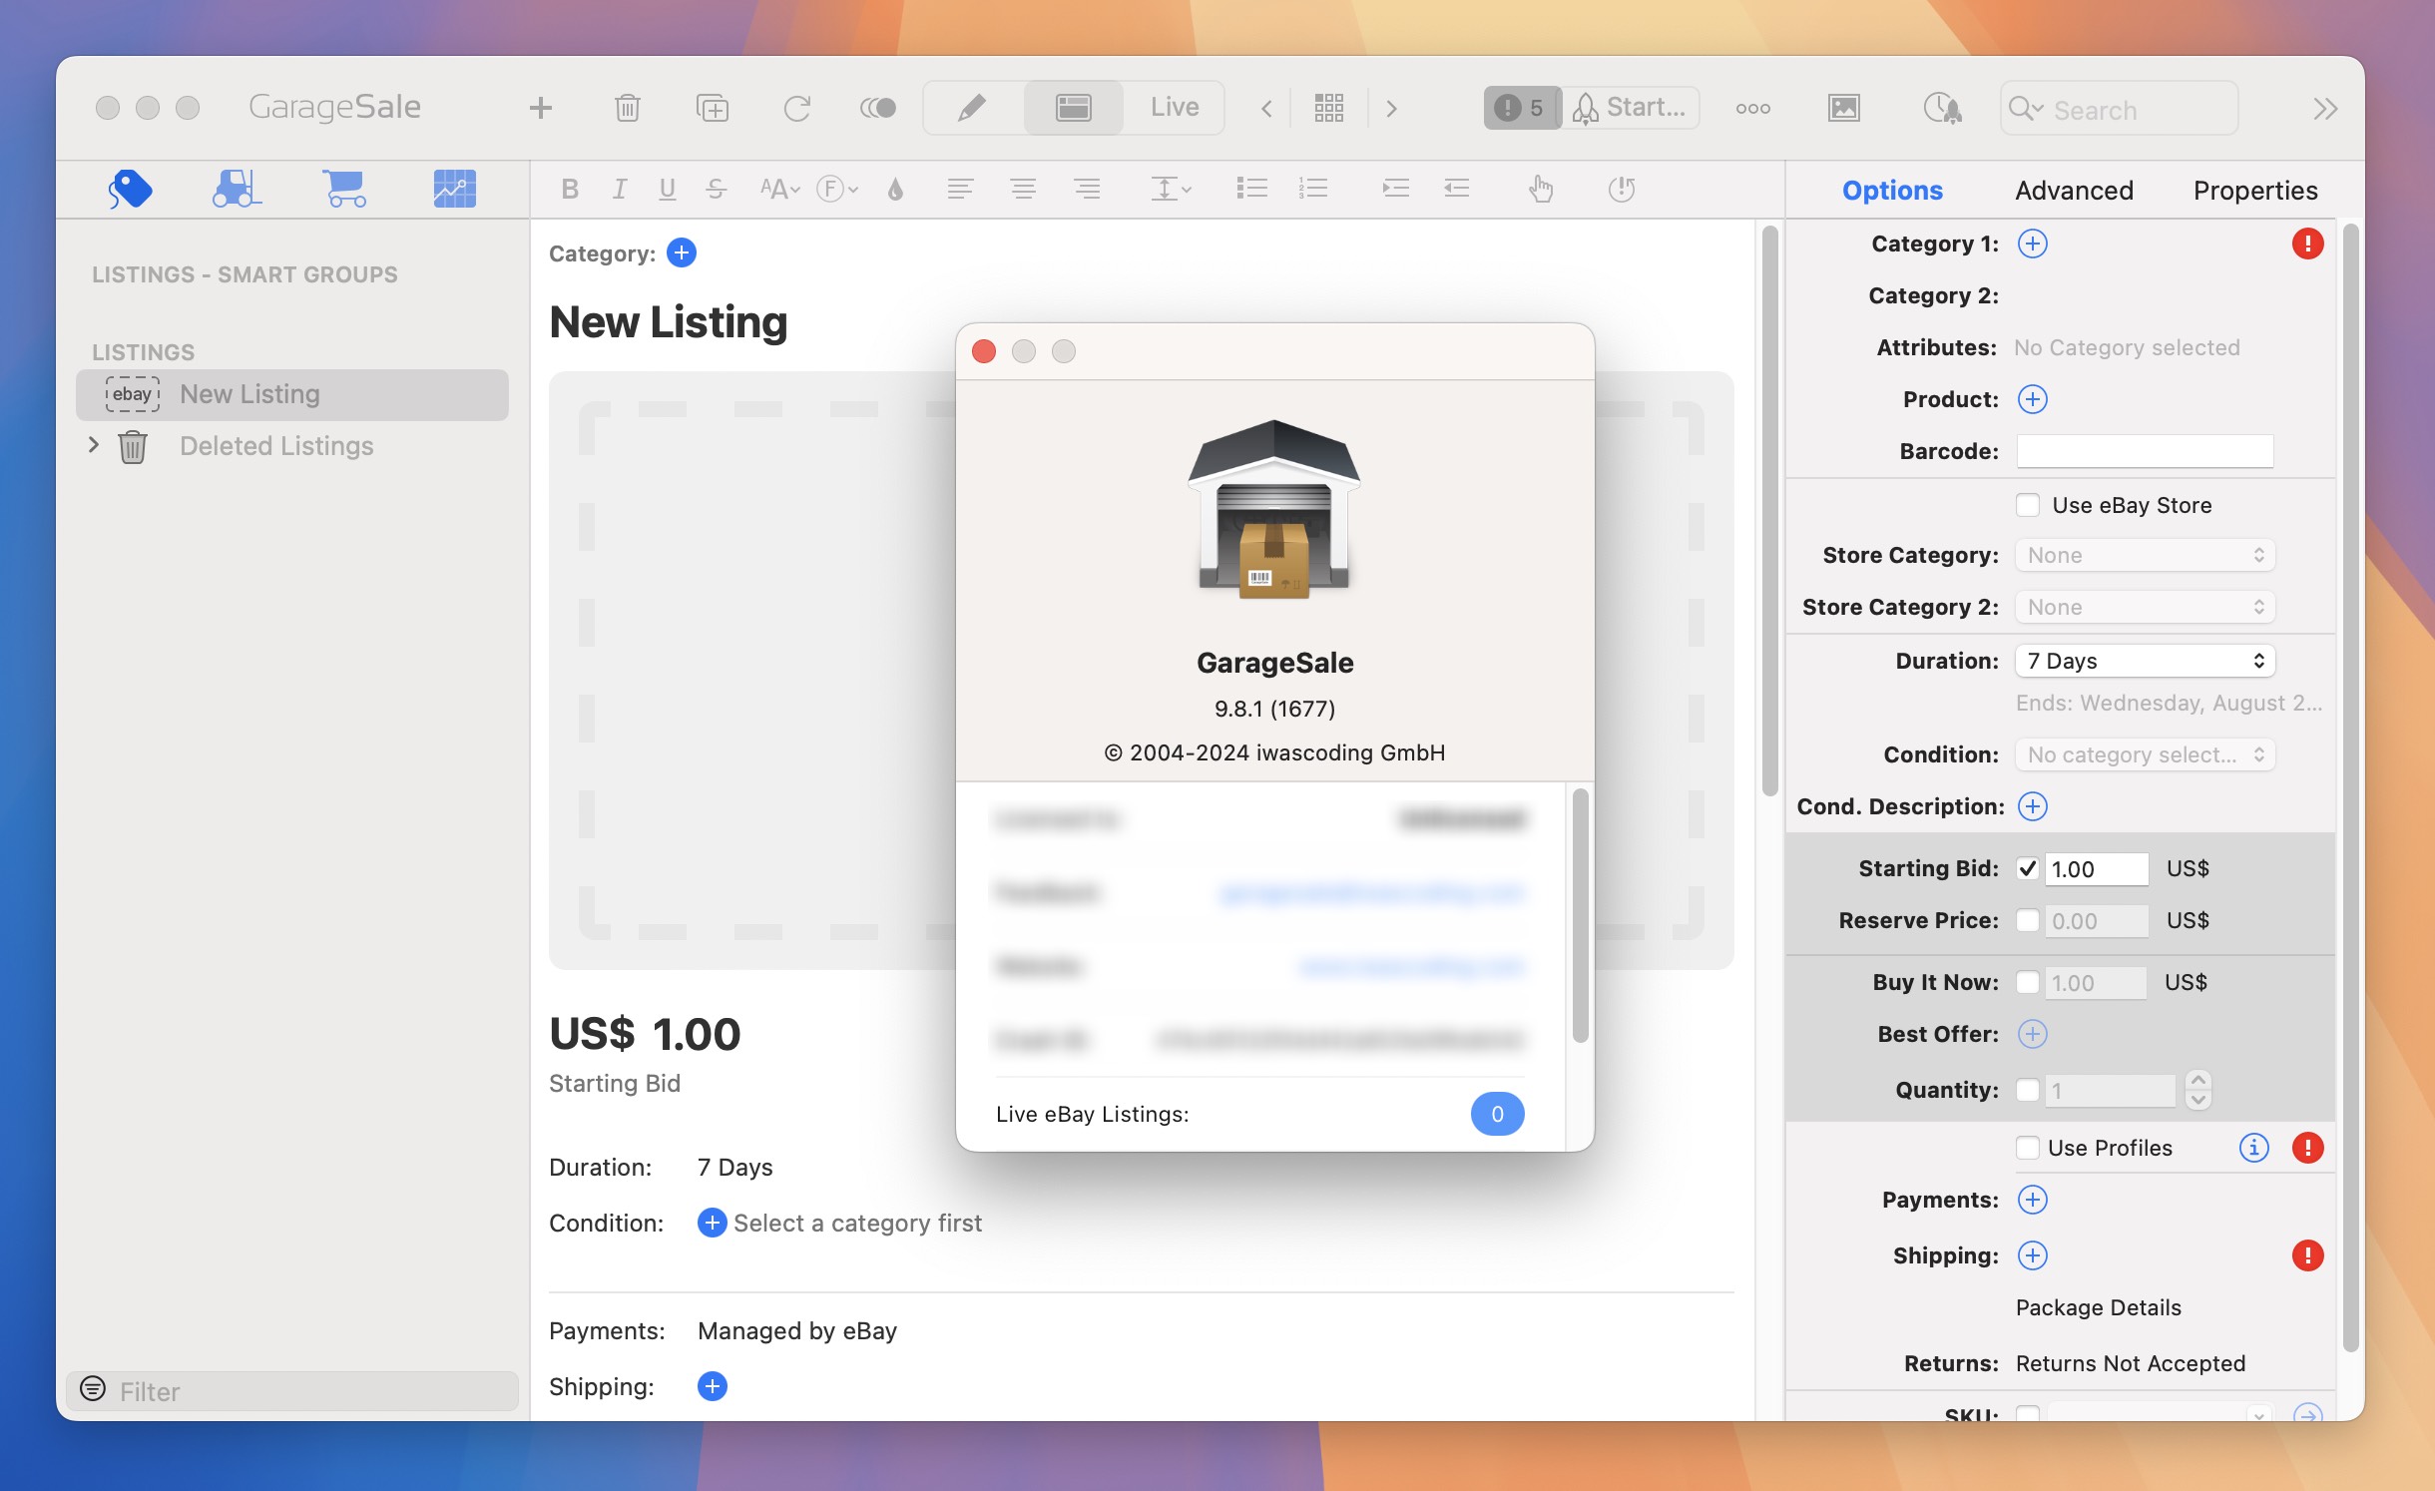Uncheck the Starting Bid checkbox
2435x1491 pixels.
[x=2027, y=868]
